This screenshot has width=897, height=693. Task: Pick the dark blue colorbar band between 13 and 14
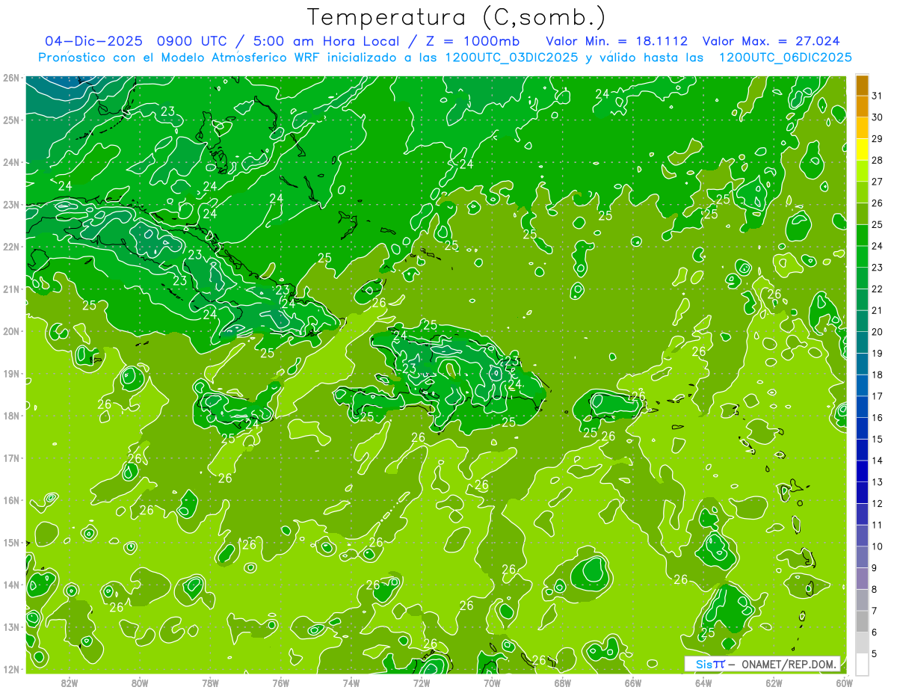862,472
